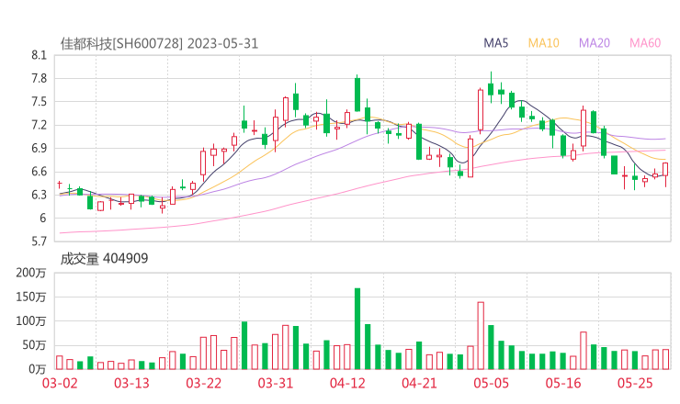Click the 7.5 price axis label
The width and height of the screenshot is (680, 404).
[39, 102]
